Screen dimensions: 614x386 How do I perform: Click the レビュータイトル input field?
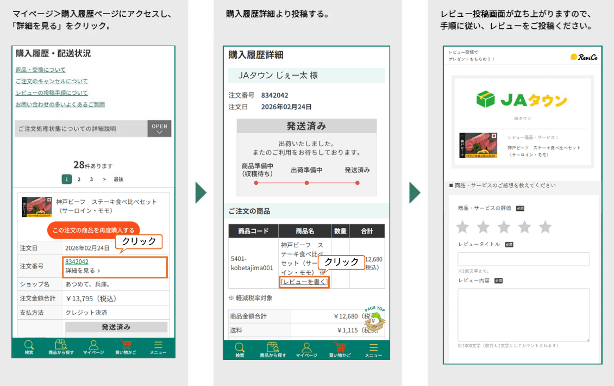pyautogui.click(x=523, y=259)
